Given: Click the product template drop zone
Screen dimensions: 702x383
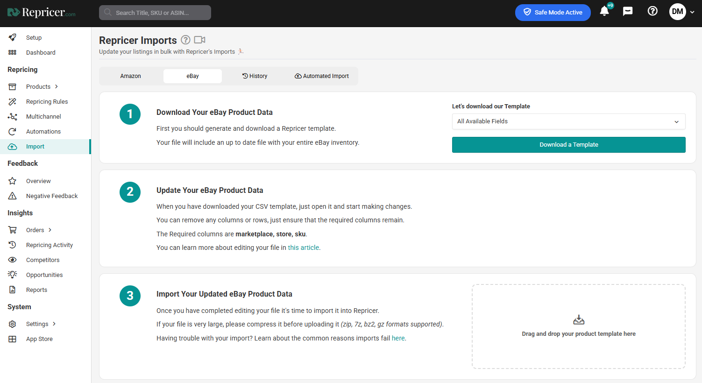Looking at the screenshot, I should coord(579,326).
